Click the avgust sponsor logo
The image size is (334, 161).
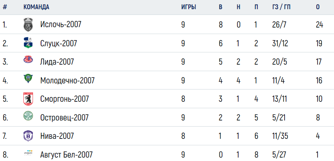pyautogui.click(x=28, y=153)
